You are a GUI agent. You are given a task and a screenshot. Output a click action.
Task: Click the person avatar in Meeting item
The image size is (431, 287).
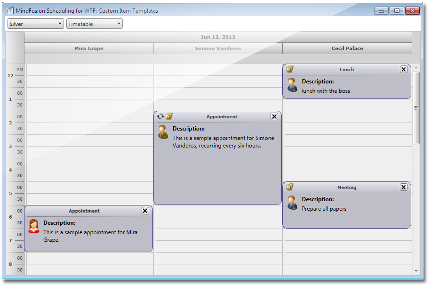click(x=292, y=203)
